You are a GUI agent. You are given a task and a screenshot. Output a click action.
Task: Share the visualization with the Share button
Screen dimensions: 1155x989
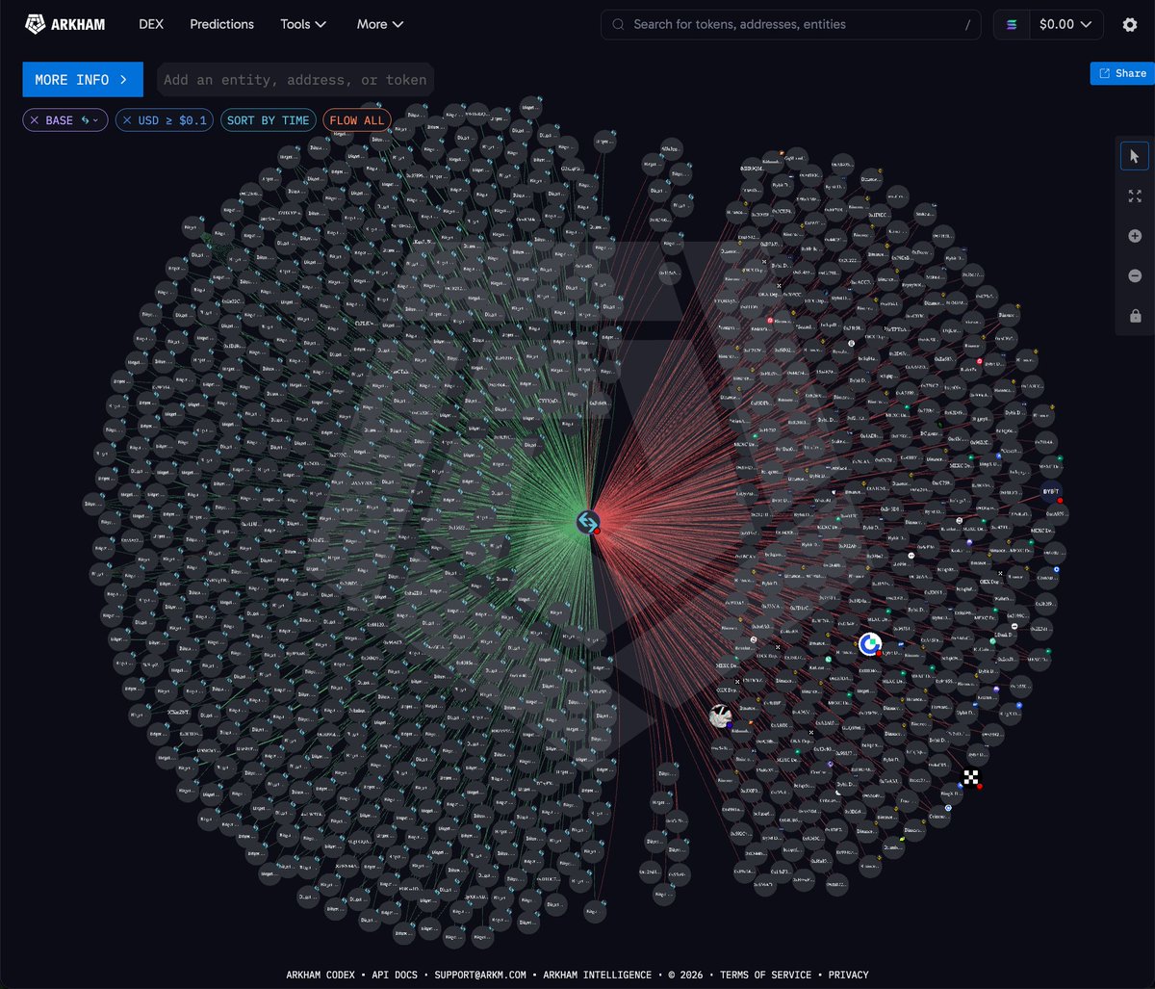tap(1122, 73)
